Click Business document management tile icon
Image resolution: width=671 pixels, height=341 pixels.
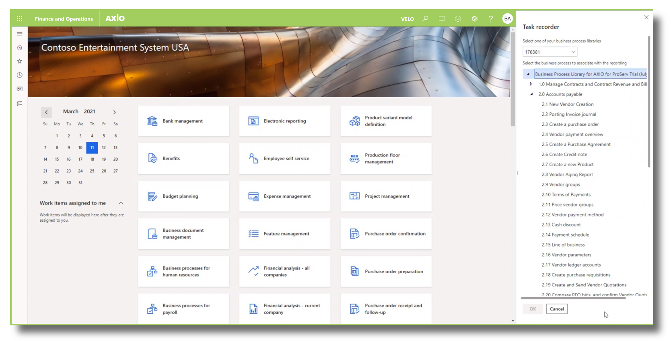(x=152, y=234)
